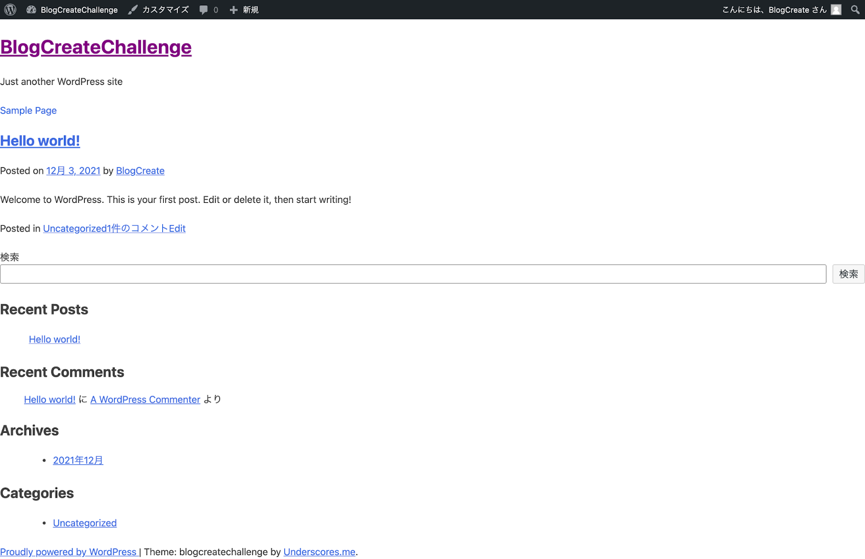865x559 pixels.
Task: Click the 検索 label above the search field
Action: pos(10,257)
